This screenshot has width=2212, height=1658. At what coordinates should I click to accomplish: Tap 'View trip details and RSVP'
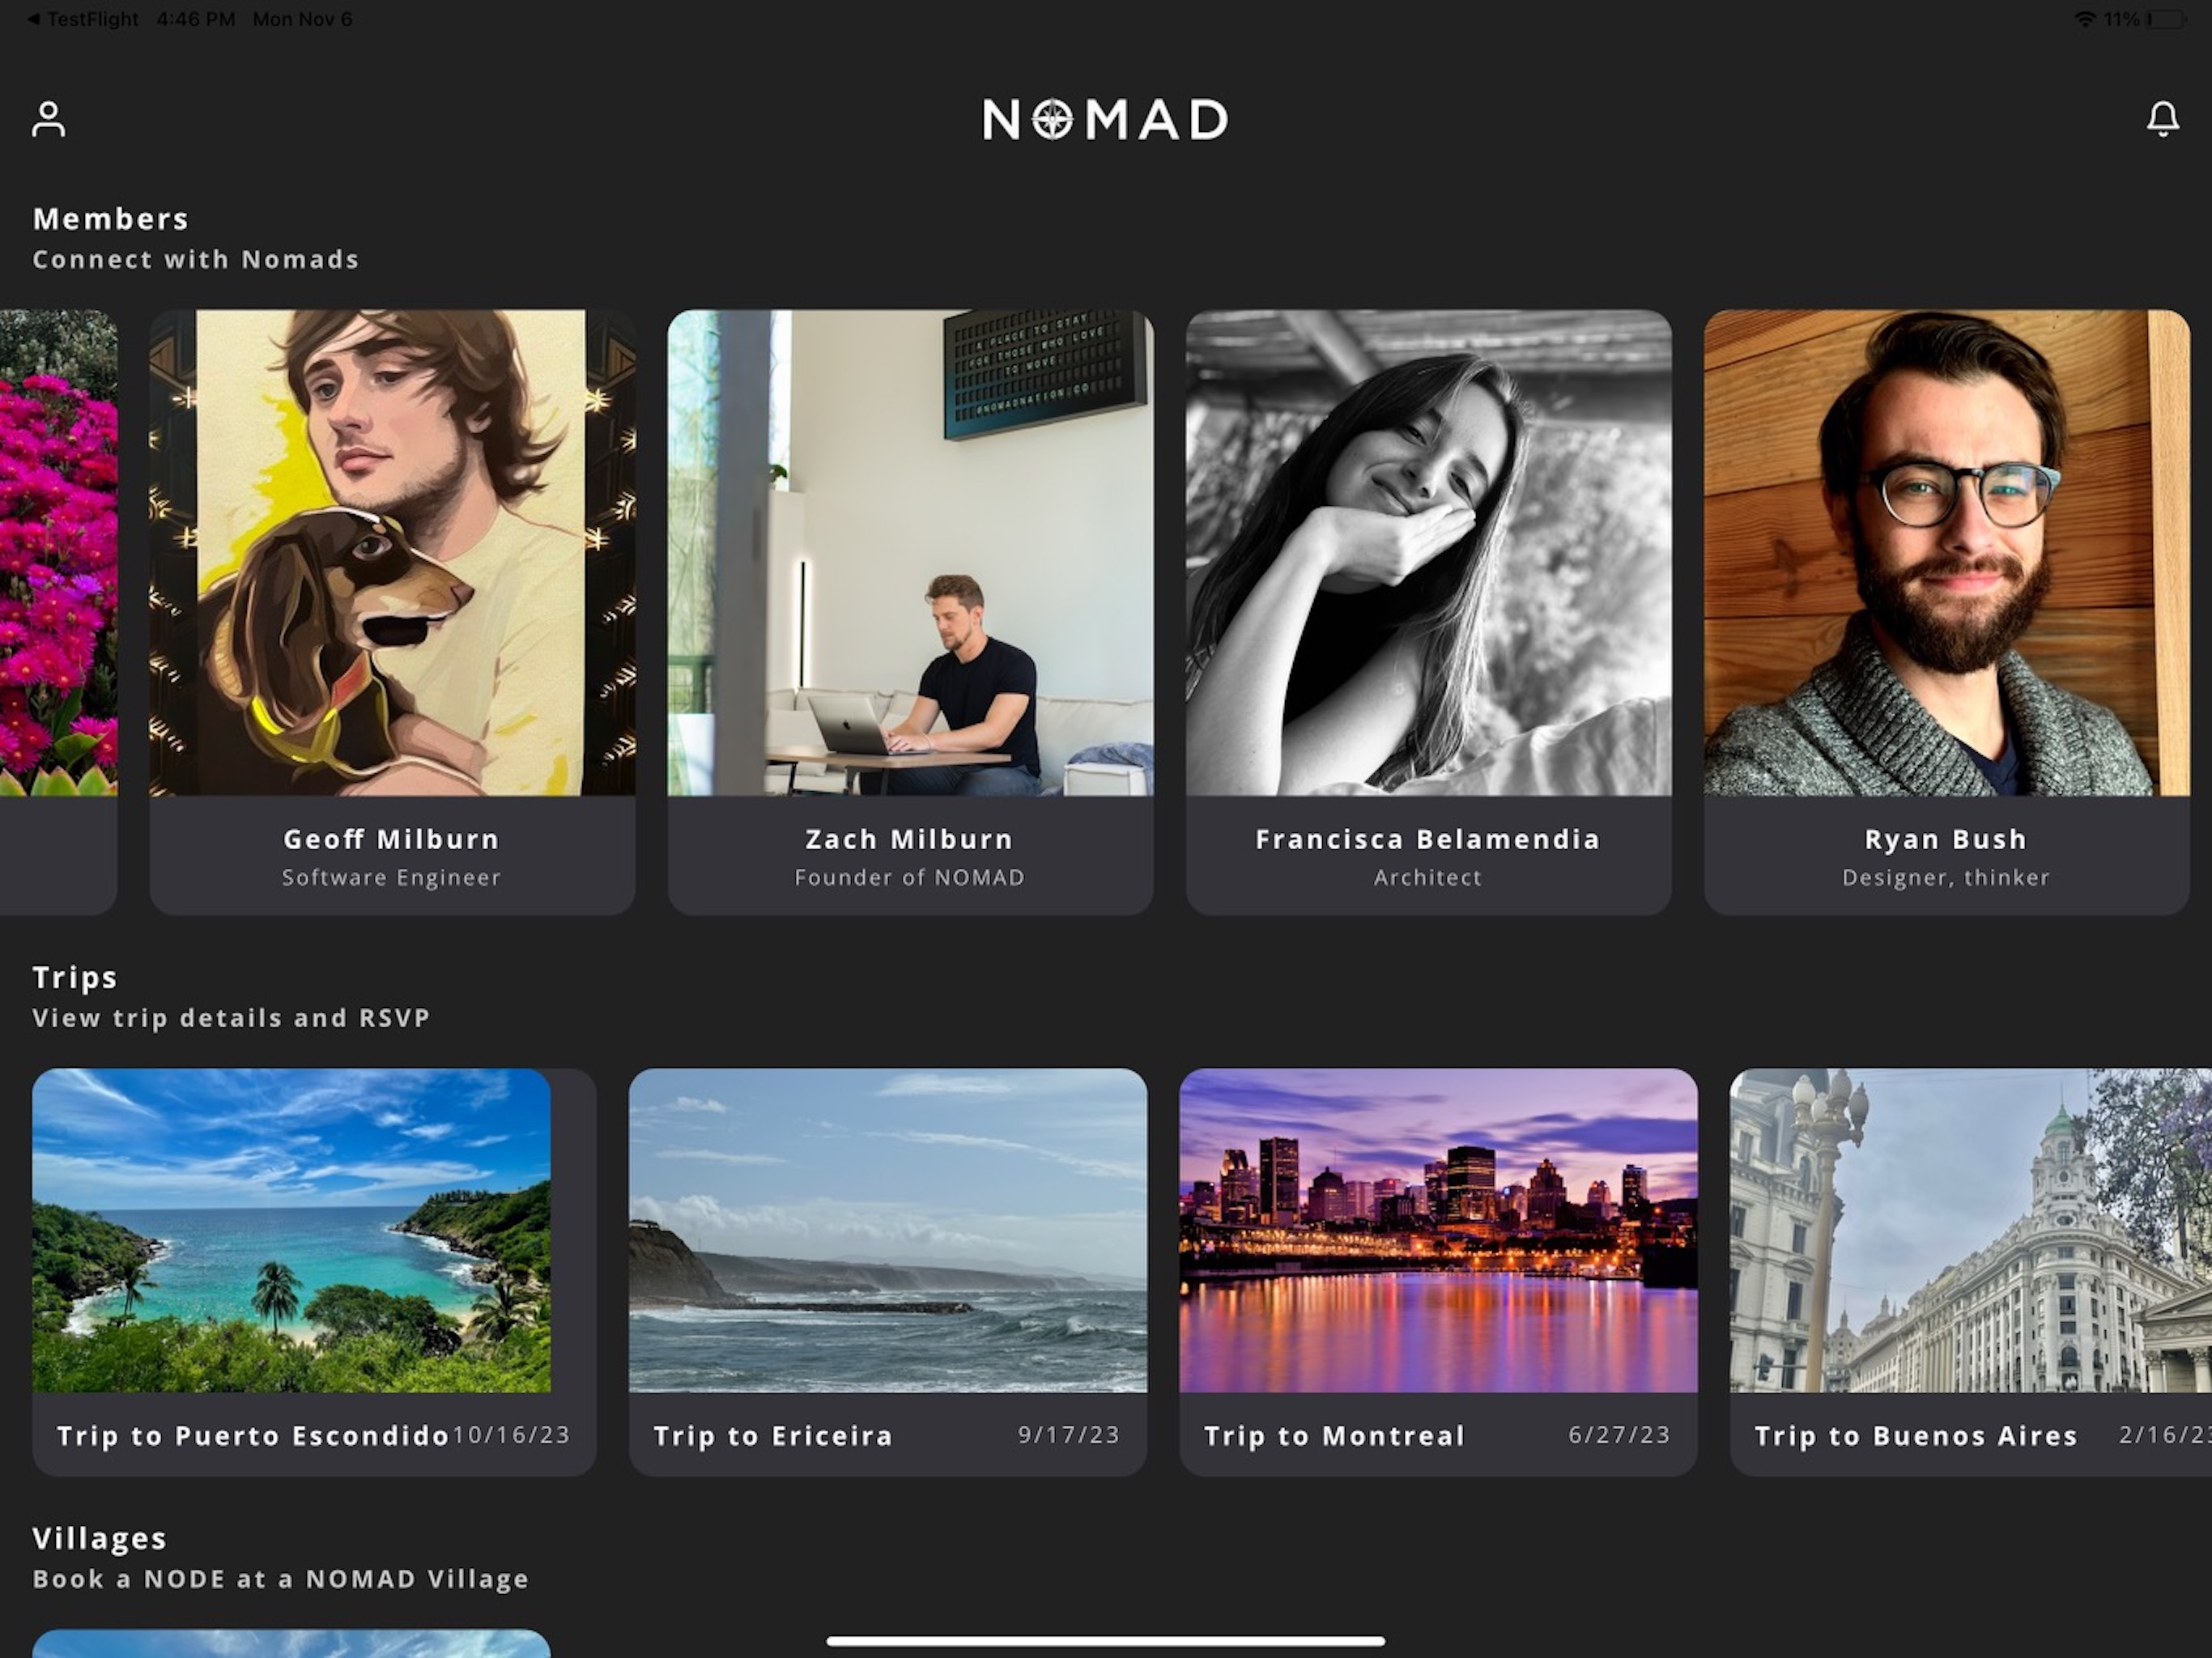(x=232, y=1018)
